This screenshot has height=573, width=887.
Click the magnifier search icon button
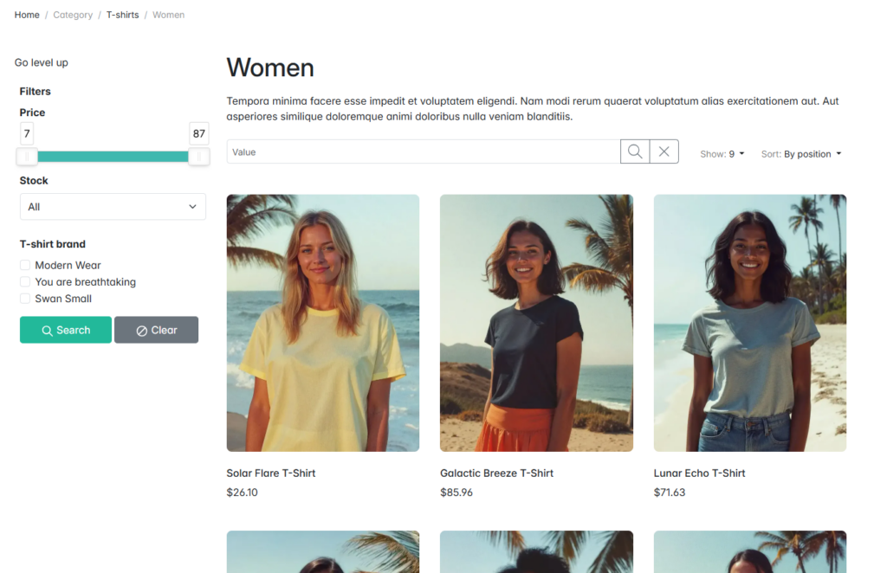pos(635,151)
